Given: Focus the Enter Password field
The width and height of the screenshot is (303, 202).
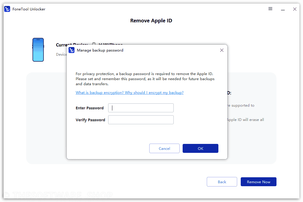Looking at the screenshot, I should (x=141, y=108).
